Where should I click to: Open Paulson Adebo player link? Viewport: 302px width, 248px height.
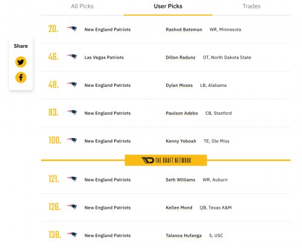(x=182, y=113)
